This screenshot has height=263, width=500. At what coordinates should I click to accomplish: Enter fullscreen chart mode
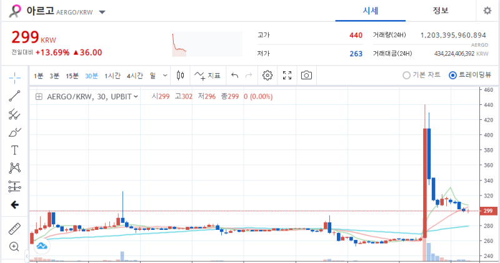(x=287, y=76)
